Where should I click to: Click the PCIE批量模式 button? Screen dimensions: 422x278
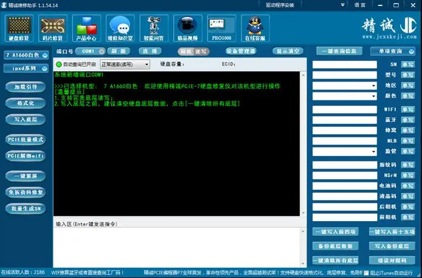click(25, 140)
